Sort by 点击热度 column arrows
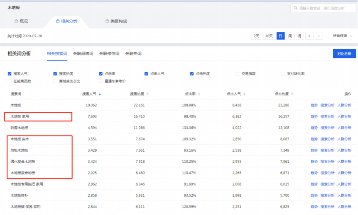Screen dimensions: 358x215 292,94
